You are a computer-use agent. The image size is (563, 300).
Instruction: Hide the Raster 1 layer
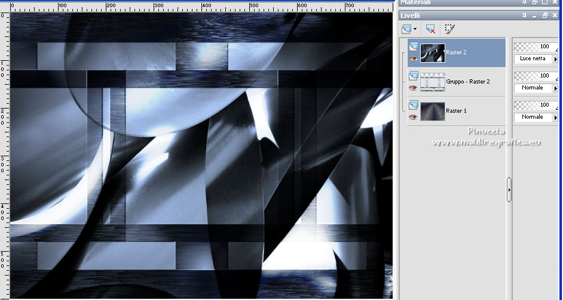[x=413, y=117]
